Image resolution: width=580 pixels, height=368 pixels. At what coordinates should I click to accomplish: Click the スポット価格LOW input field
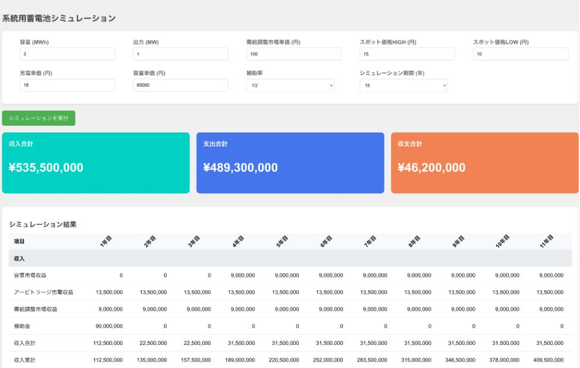tap(521, 54)
